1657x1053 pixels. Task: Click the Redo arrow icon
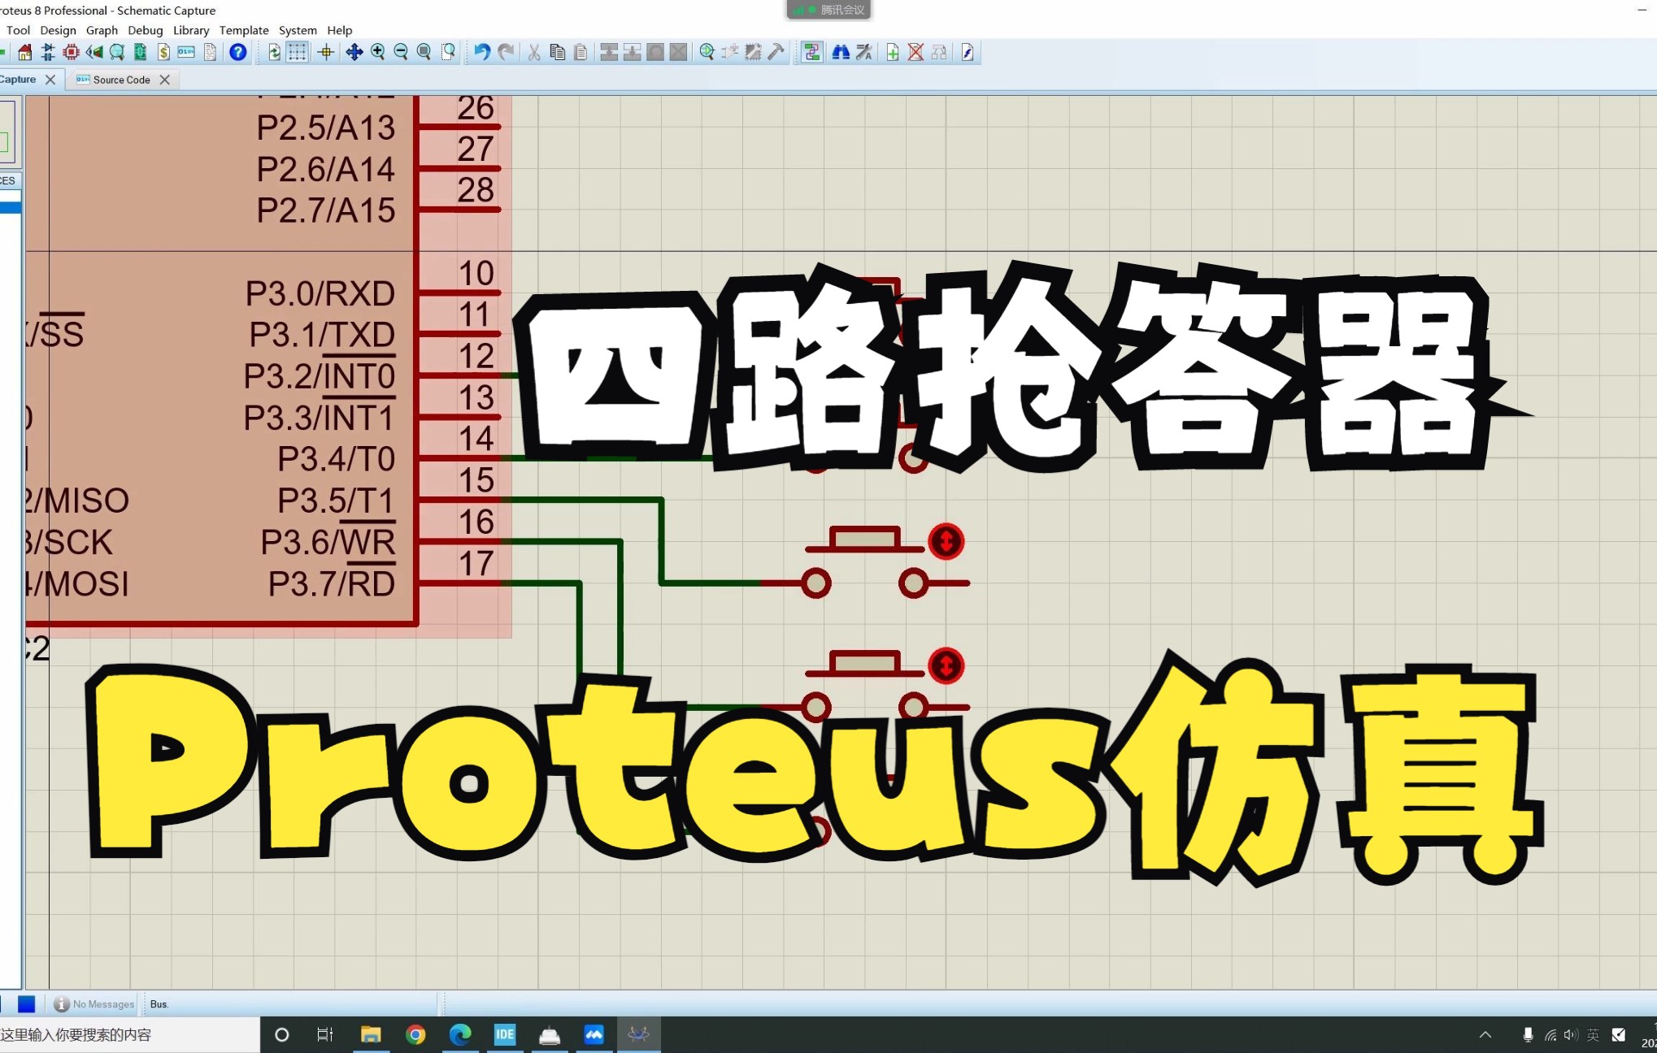(x=506, y=53)
